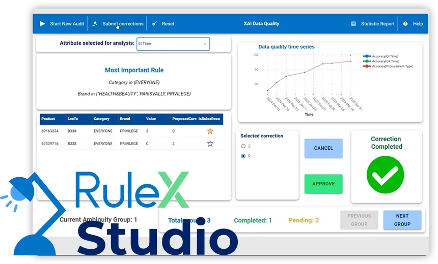Click the CANCEL button
This screenshot has height=264, width=438.
point(323,148)
